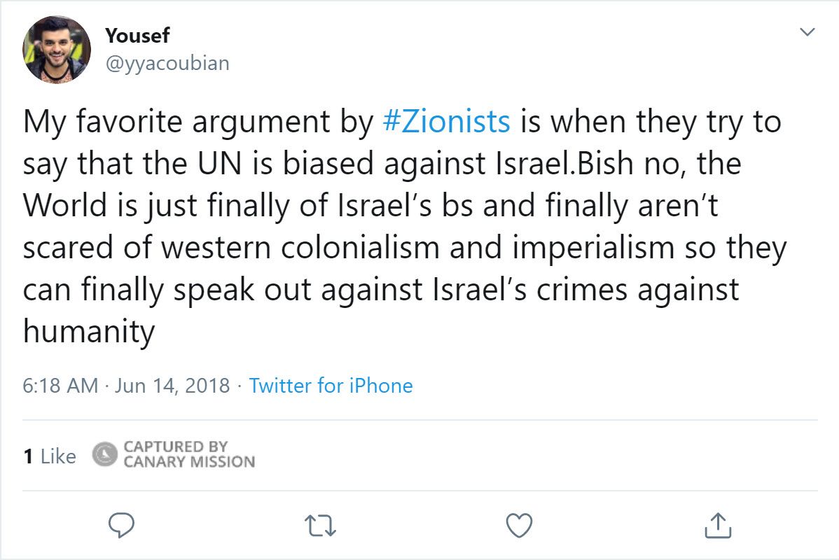Screen dimensions: 839x560
Task: Click the word humanity ending the tweet
Action: (88, 332)
